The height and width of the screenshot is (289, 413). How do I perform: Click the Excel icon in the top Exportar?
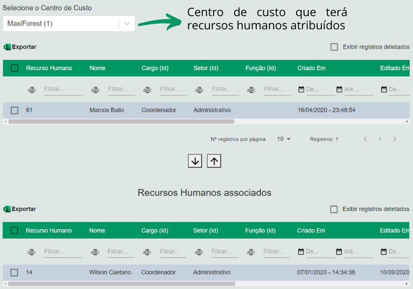[7, 47]
